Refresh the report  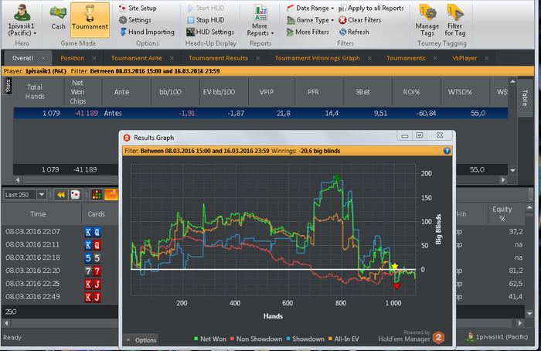click(354, 32)
